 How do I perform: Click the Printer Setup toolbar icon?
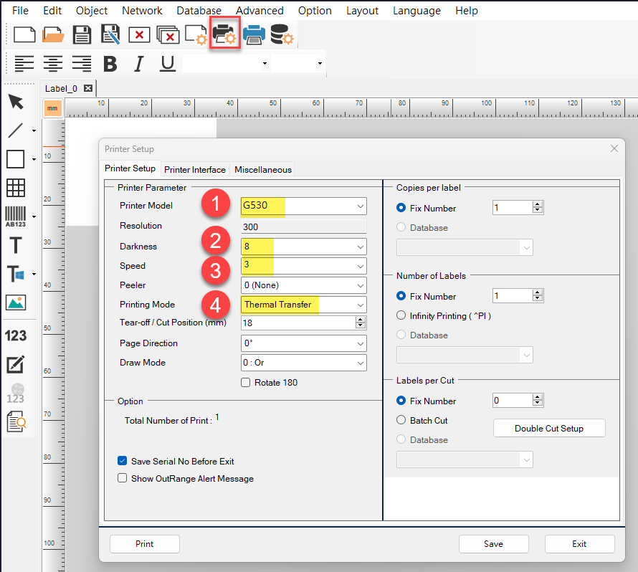pos(224,34)
